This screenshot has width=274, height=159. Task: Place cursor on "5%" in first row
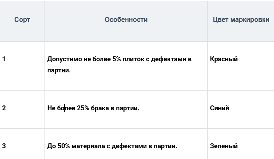click(x=117, y=59)
